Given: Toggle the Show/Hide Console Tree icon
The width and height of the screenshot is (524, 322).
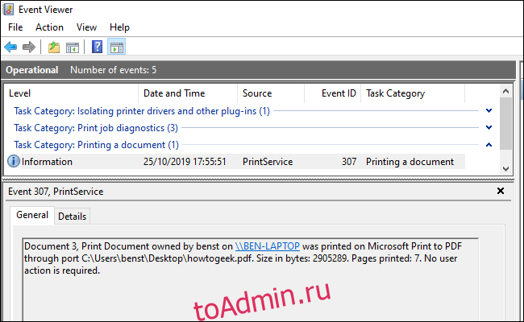Looking at the screenshot, I should coord(73,47).
